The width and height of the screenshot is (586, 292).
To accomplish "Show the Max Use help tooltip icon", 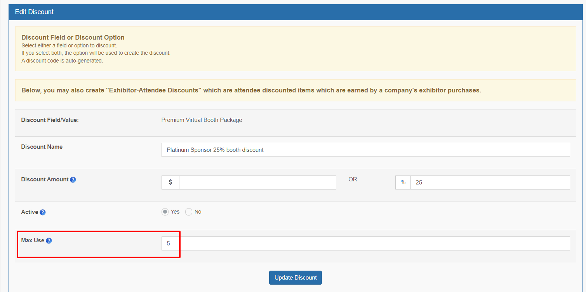I will click(x=49, y=241).
